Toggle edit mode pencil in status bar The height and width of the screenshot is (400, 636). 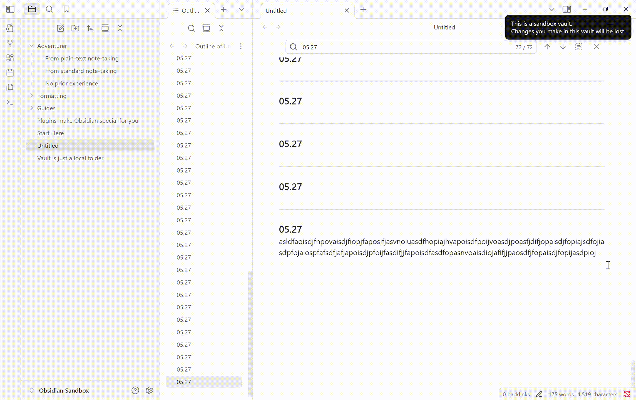tap(539, 394)
